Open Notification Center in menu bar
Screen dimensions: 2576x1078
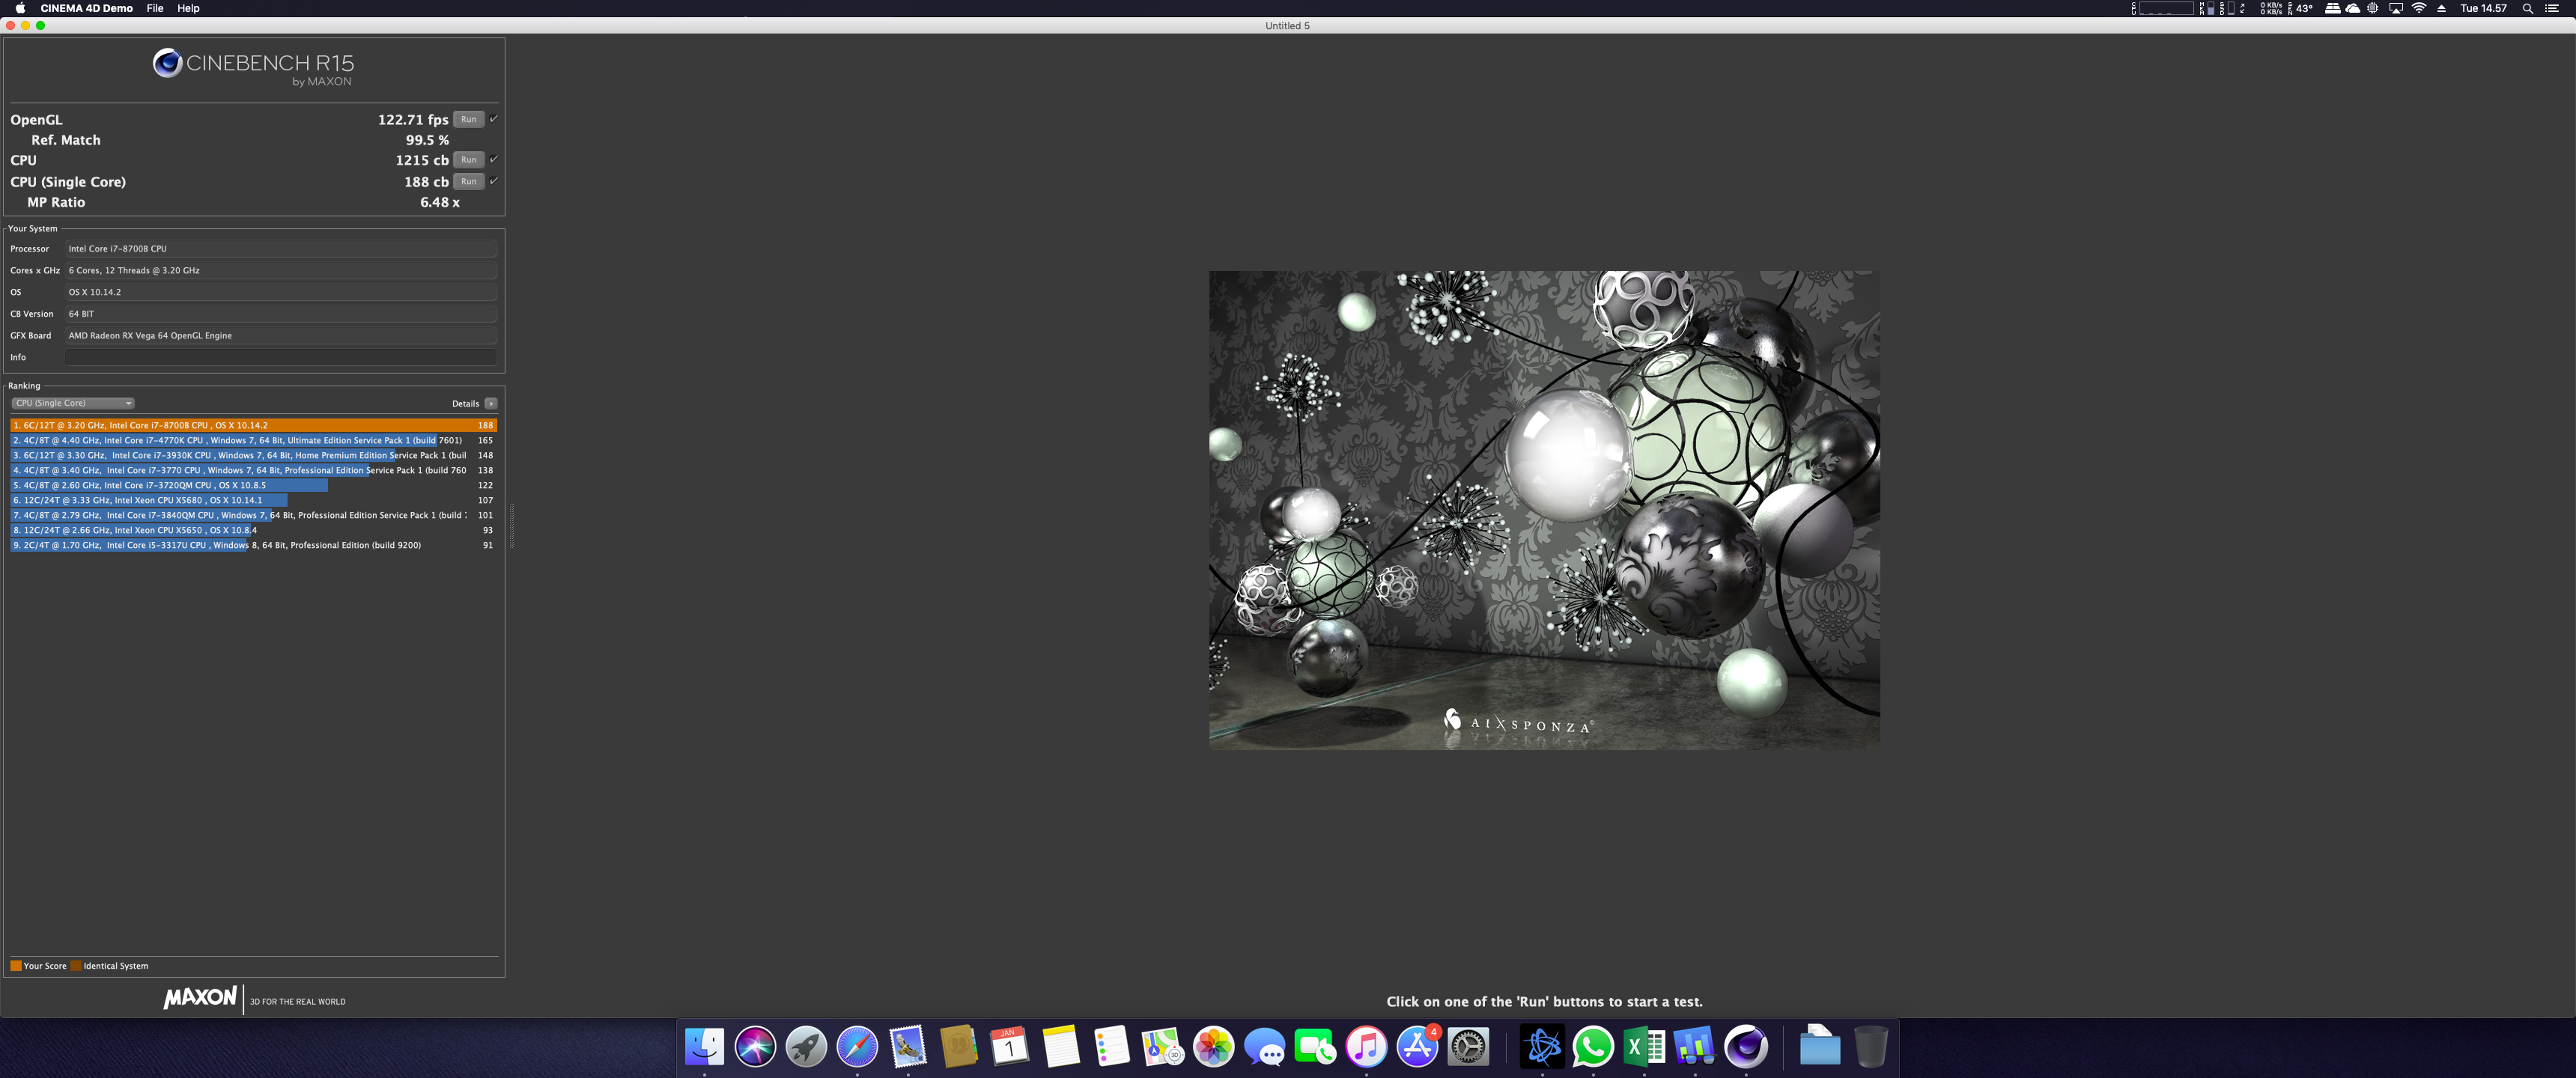click(2552, 8)
